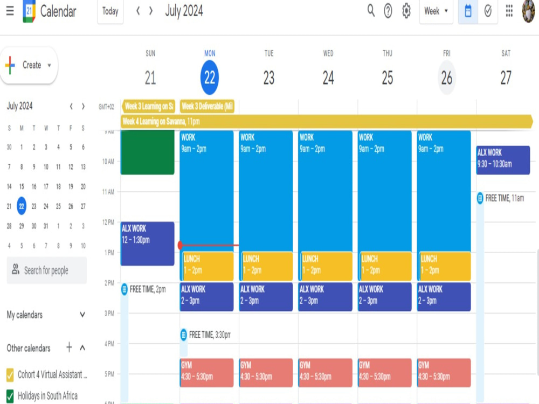
Task: Add other calendar plus icon
Action: (69, 347)
